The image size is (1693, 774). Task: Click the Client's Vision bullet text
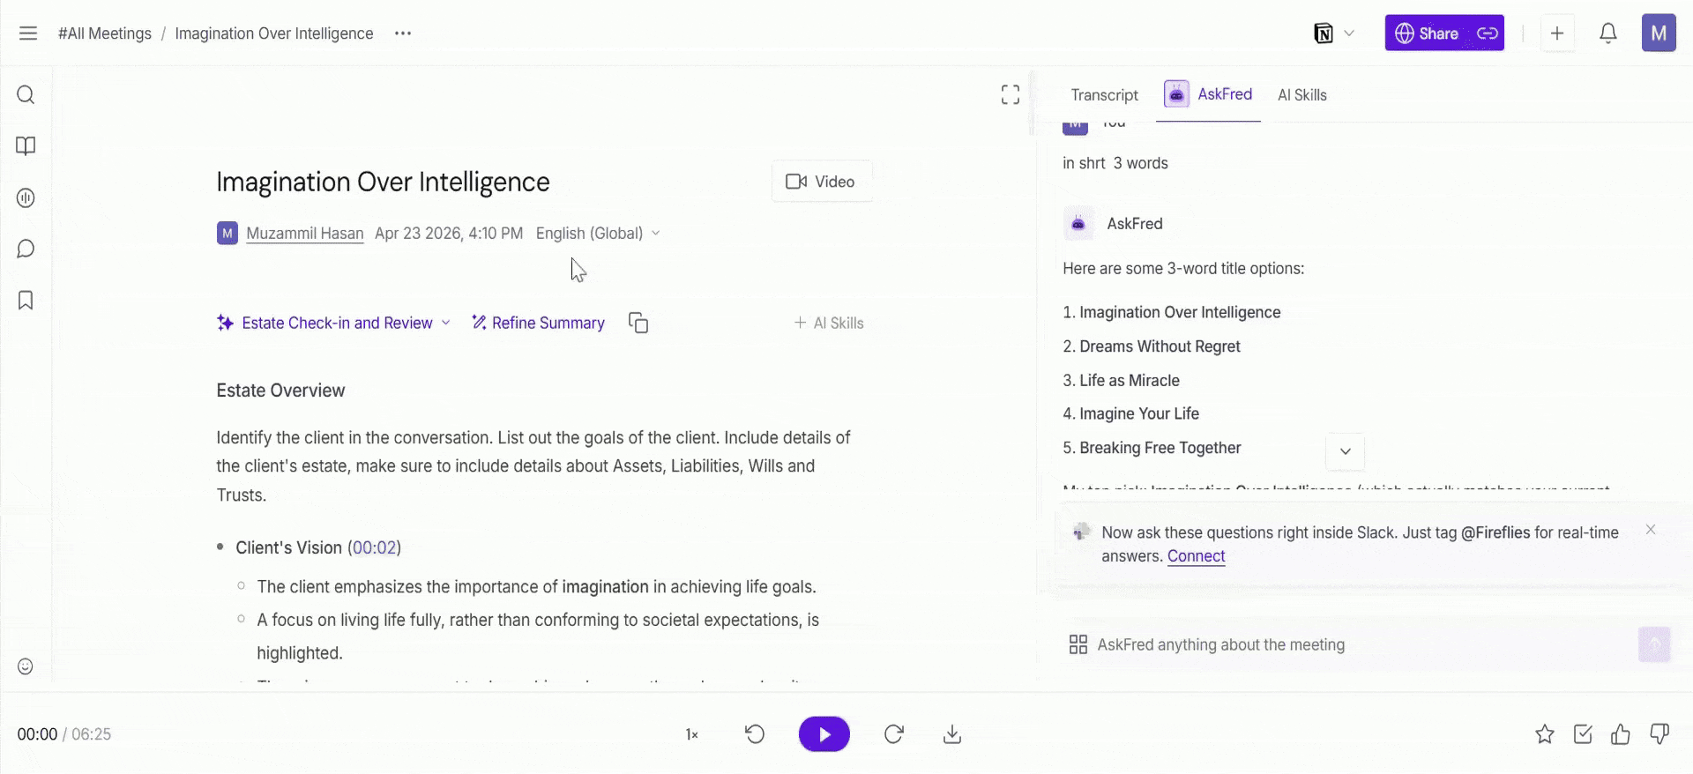pyautogui.click(x=288, y=547)
